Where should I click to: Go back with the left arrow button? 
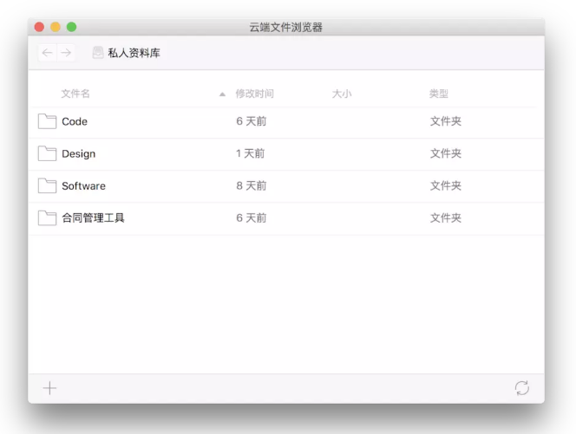click(x=48, y=53)
